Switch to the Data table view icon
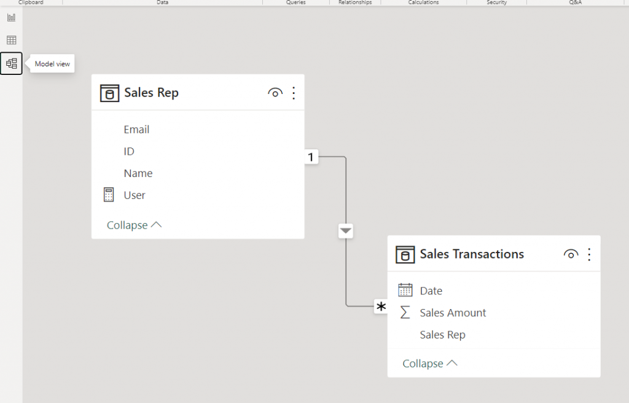Viewport: 629px width, 403px height. tap(11, 40)
